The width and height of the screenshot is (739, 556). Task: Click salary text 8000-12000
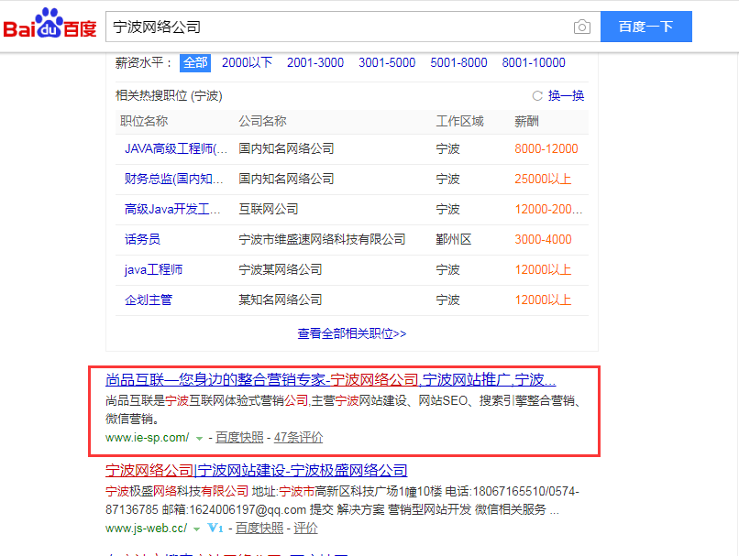click(x=546, y=148)
